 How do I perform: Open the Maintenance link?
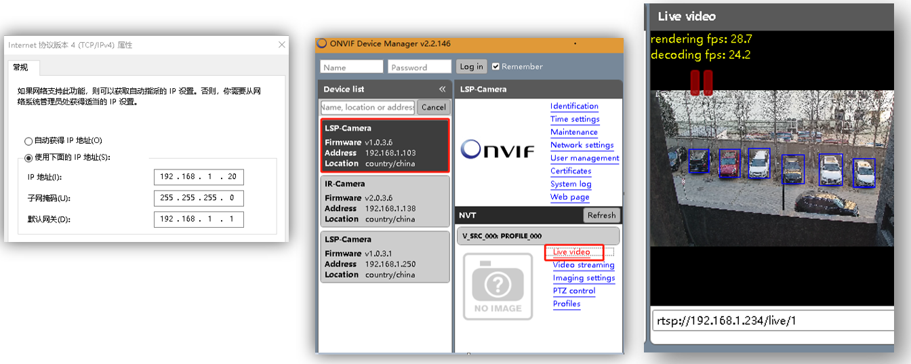point(574,132)
